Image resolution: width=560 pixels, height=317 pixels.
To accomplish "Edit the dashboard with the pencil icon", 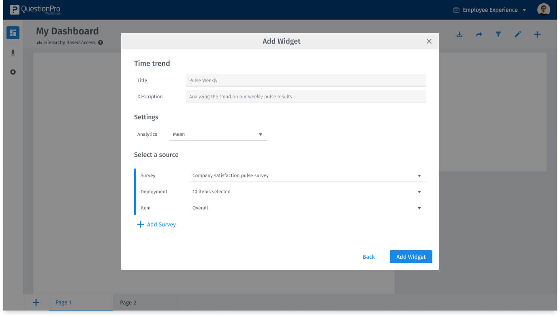I will tap(517, 34).
